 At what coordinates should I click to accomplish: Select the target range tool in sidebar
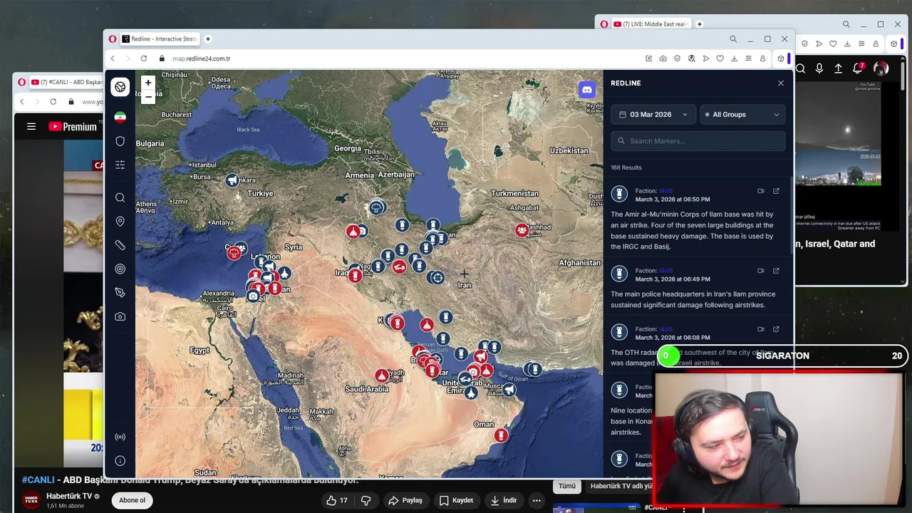120,269
